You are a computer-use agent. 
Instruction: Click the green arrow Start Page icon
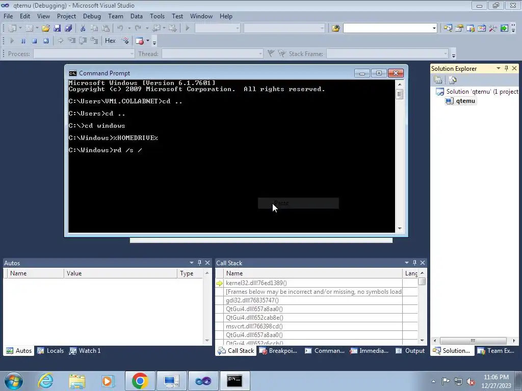pyautogui.click(x=504, y=29)
